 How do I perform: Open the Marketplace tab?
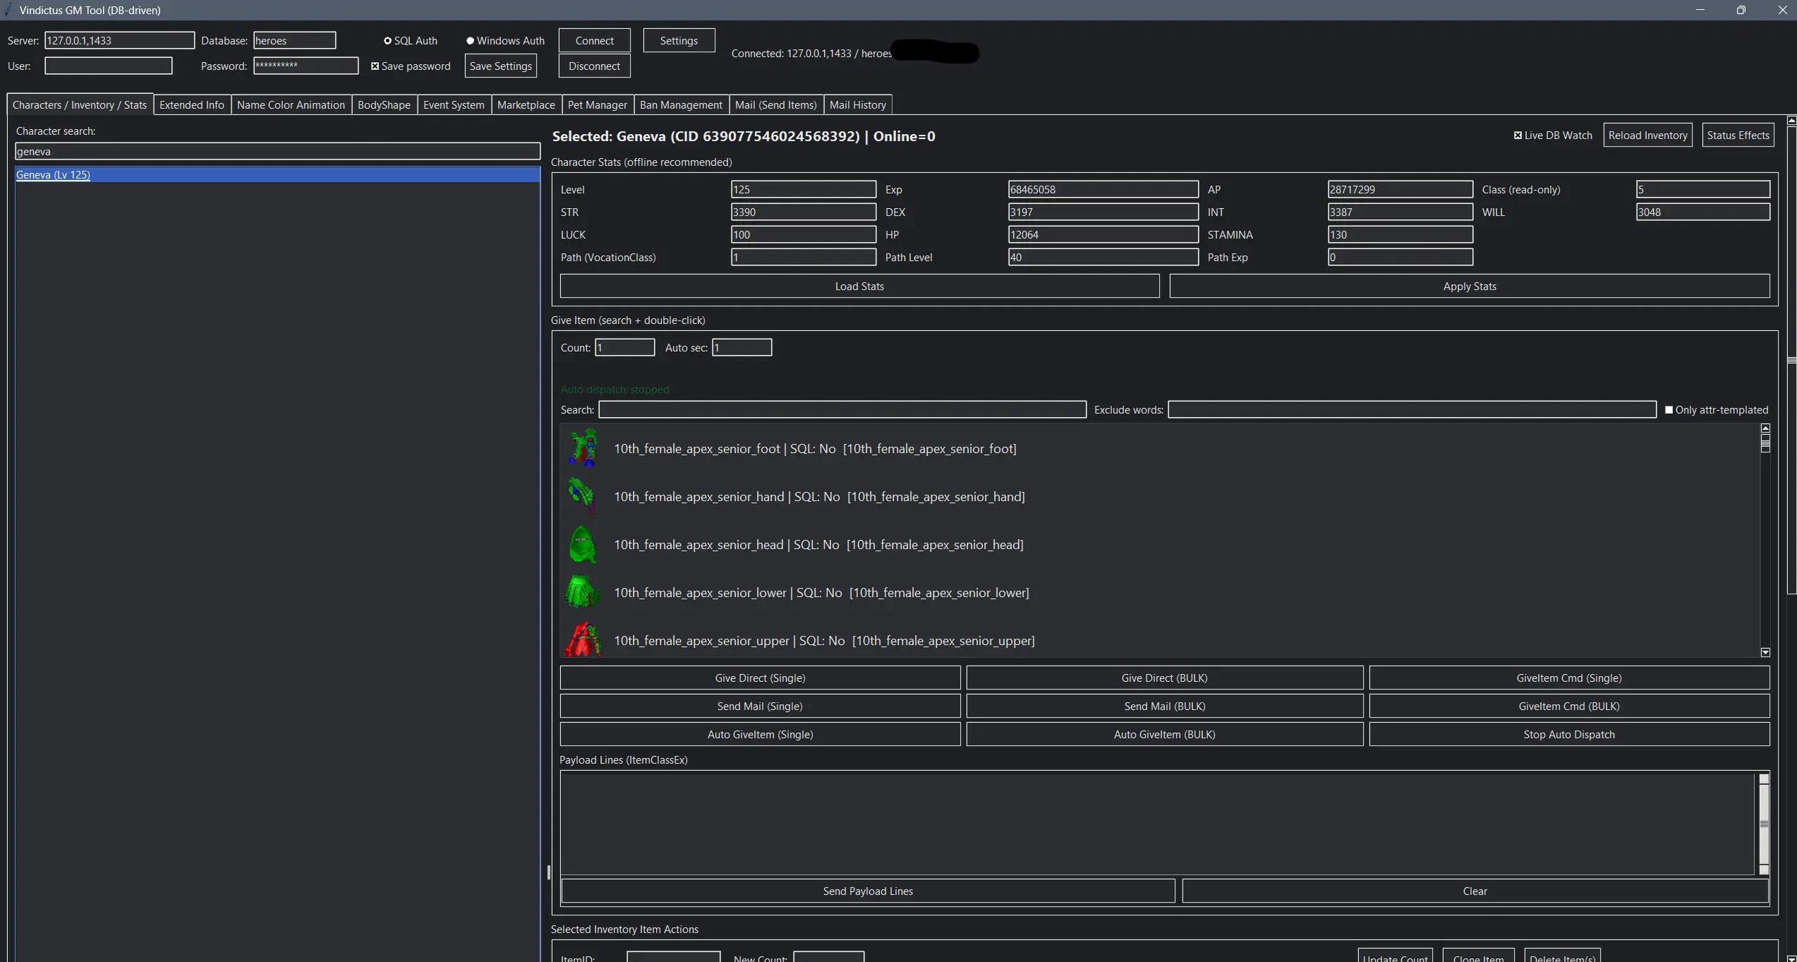(526, 104)
